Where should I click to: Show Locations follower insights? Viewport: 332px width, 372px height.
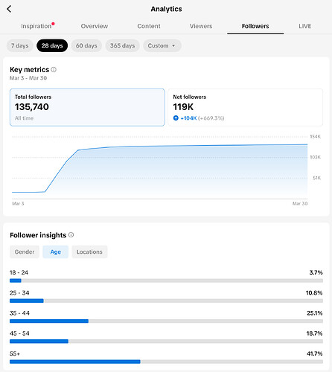pyautogui.click(x=89, y=252)
